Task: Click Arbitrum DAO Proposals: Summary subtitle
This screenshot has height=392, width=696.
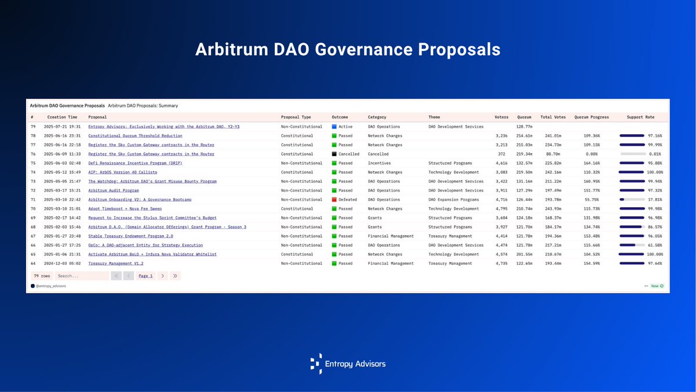Action: (x=143, y=106)
